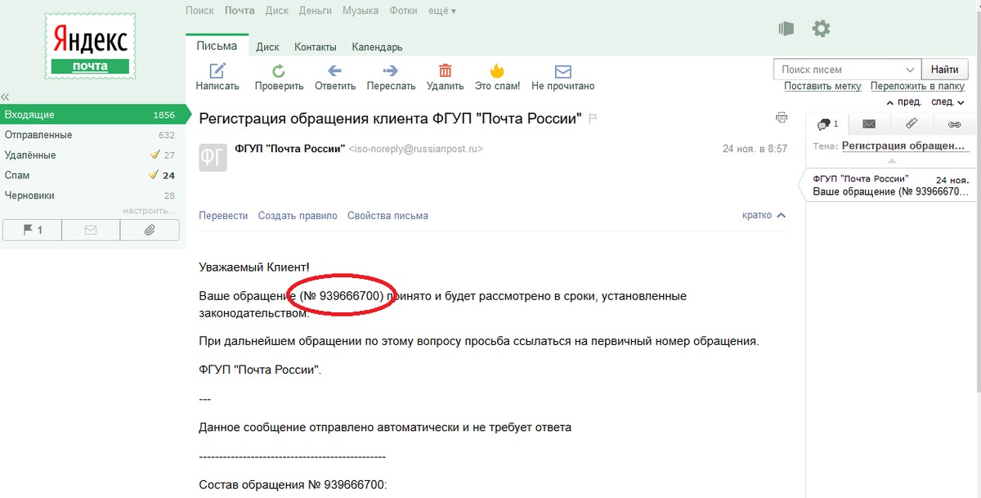This screenshot has height=498, width=981.
Task: Click sender name ФГУП "Почта России" in header
Action: pos(289,149)
